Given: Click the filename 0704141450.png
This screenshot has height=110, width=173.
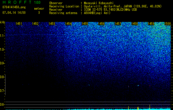Looking at the screenshot, I should [x=14, y=7].
